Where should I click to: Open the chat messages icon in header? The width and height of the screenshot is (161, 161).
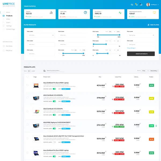[x=132, y=5]
